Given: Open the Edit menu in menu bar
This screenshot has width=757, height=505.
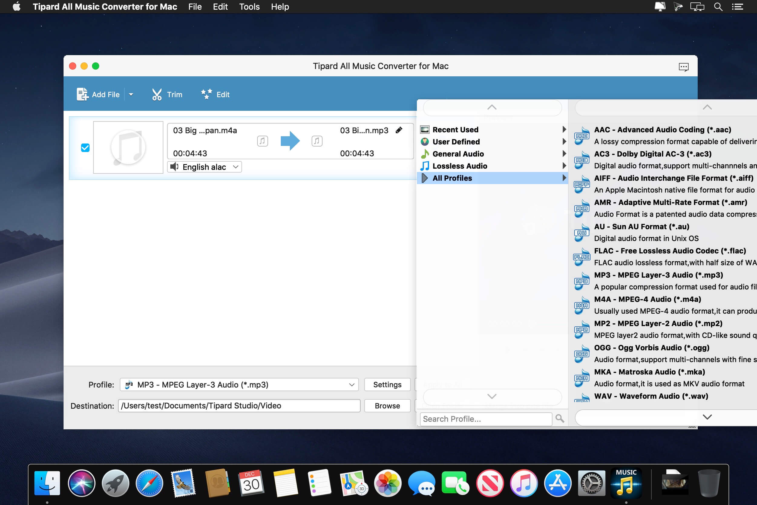Looking at the screenshot, I should click(x=220, y=6).
